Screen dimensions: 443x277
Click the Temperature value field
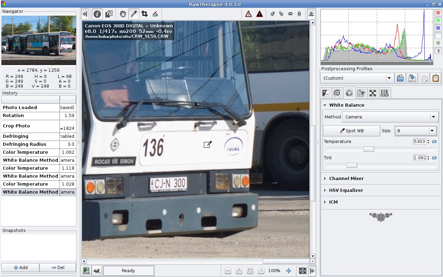[x=419, y=142]
